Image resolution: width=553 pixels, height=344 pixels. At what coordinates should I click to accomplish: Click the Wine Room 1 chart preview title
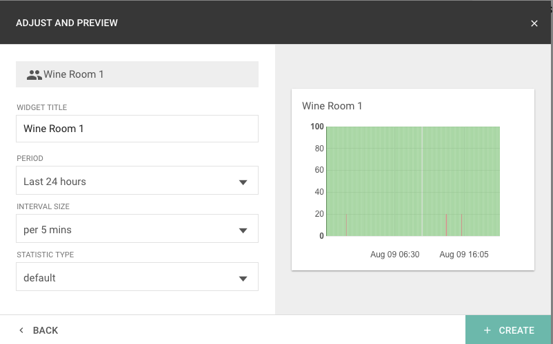332,106
